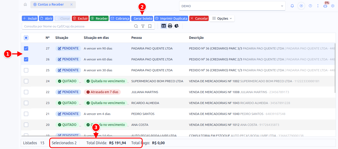Screen dimensions: 338x149
Task: Click 'A vencer em 4 dias' cell
Action: point(97,114)
